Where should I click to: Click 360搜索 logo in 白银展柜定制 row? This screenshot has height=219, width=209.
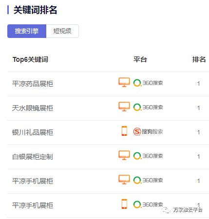[148, 156]
